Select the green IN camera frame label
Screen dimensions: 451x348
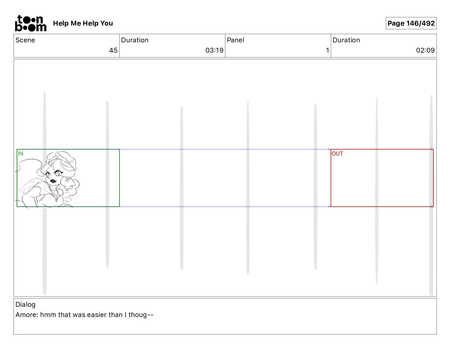point(20,154)
